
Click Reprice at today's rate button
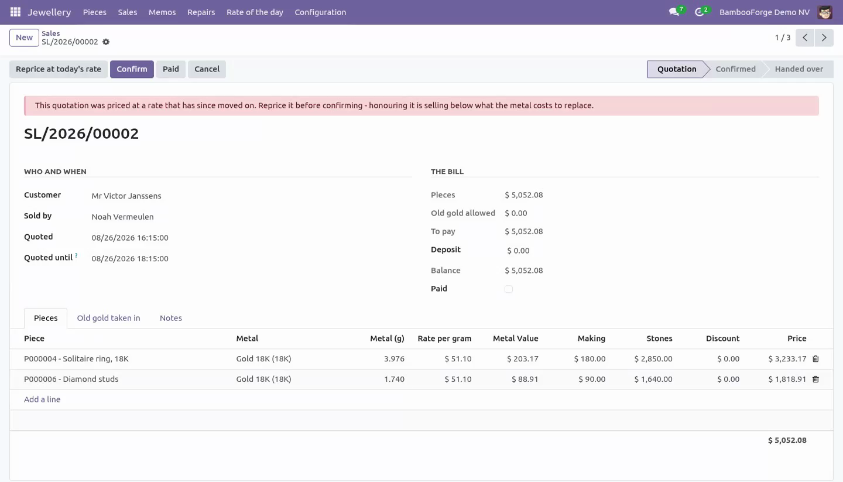tap(59, 69)
